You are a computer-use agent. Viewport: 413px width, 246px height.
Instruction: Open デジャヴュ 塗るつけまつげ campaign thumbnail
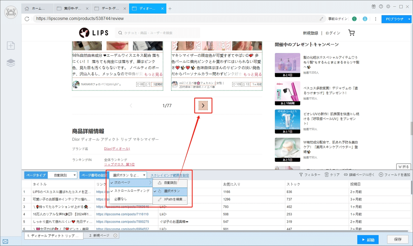pos(287,94)
